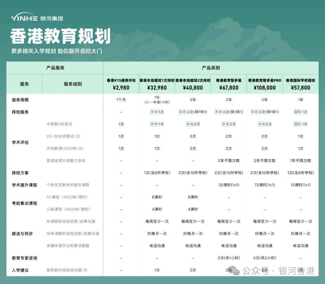Click the 择校方案 row label
325x284 pixels.
coord(20,173)
